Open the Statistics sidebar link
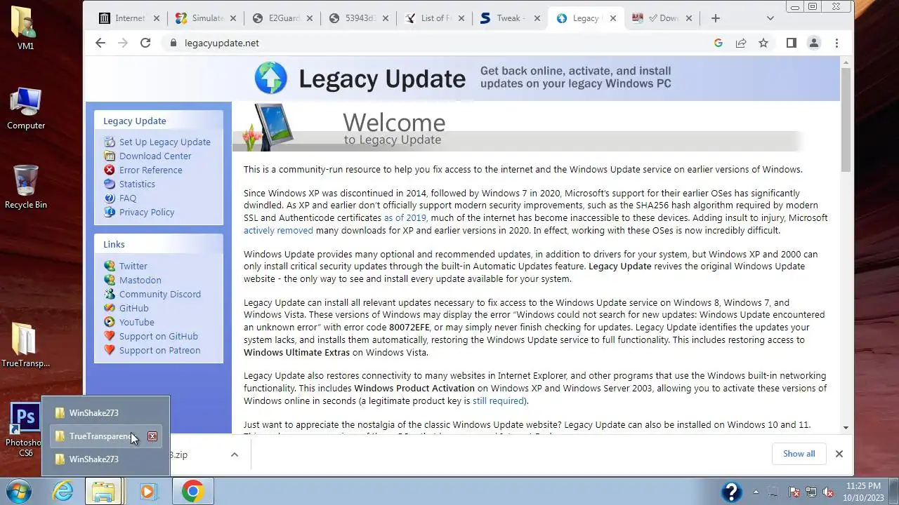Viewport: 899px width, 505px height. point(137,184)
